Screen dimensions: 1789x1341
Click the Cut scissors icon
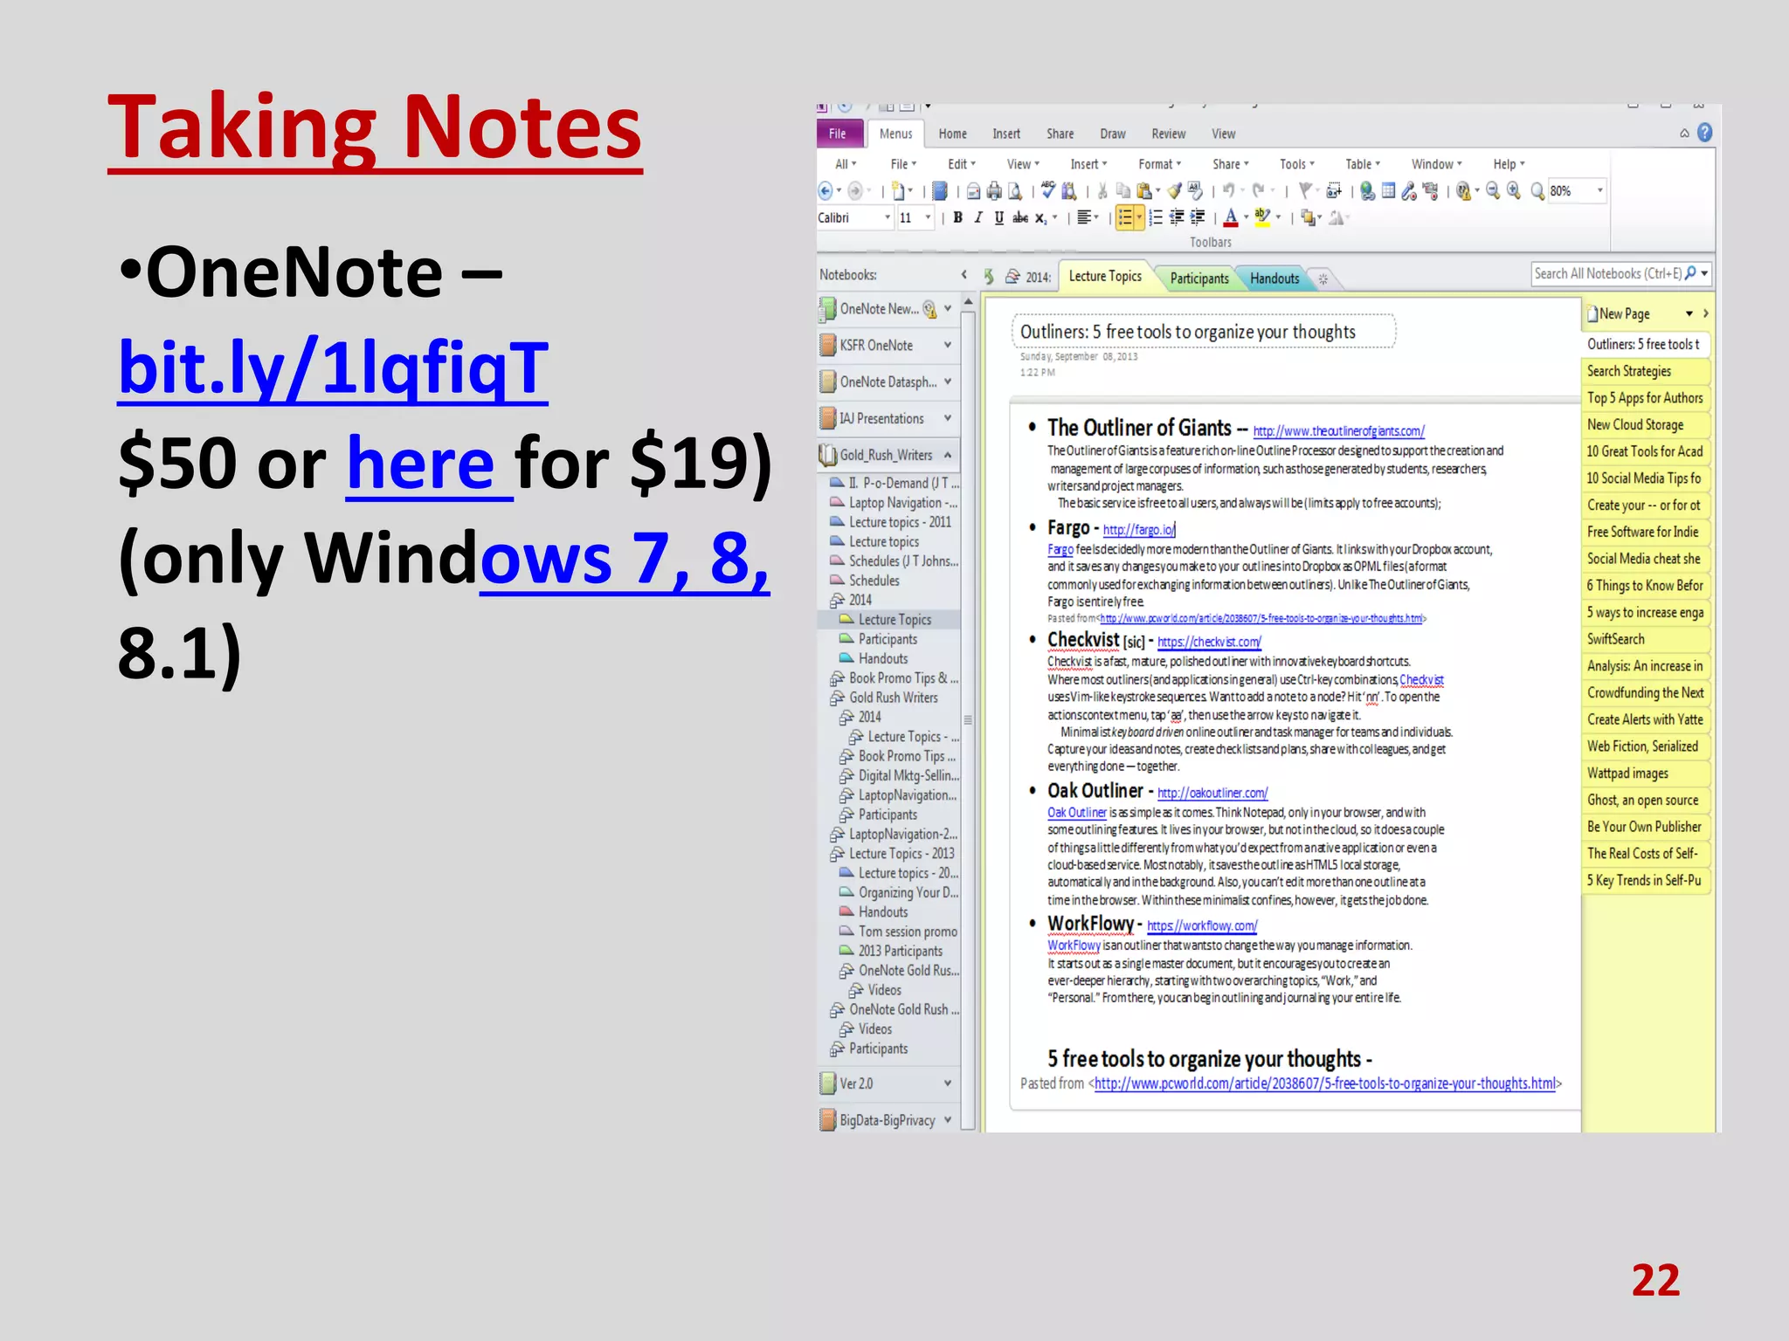[1102, 190]
